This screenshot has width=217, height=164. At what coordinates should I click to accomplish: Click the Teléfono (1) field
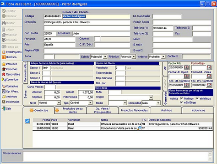(163, 28)
